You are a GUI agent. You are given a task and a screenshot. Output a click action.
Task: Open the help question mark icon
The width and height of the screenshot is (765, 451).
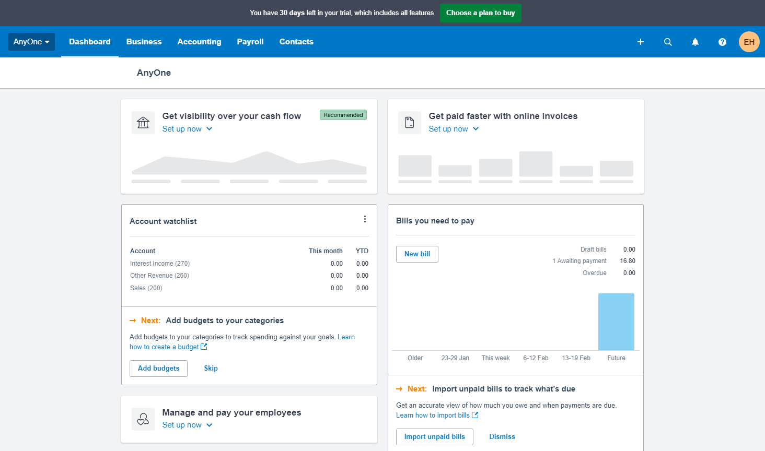tap(722, 42)
